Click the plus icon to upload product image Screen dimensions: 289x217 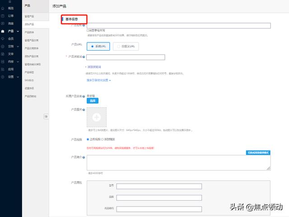pyautogui.click(x=96, y=117)
